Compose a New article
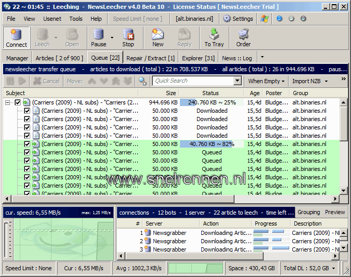The height and width of the screenshot is (277, 351). pyautogui.click(x=158, y=38)
